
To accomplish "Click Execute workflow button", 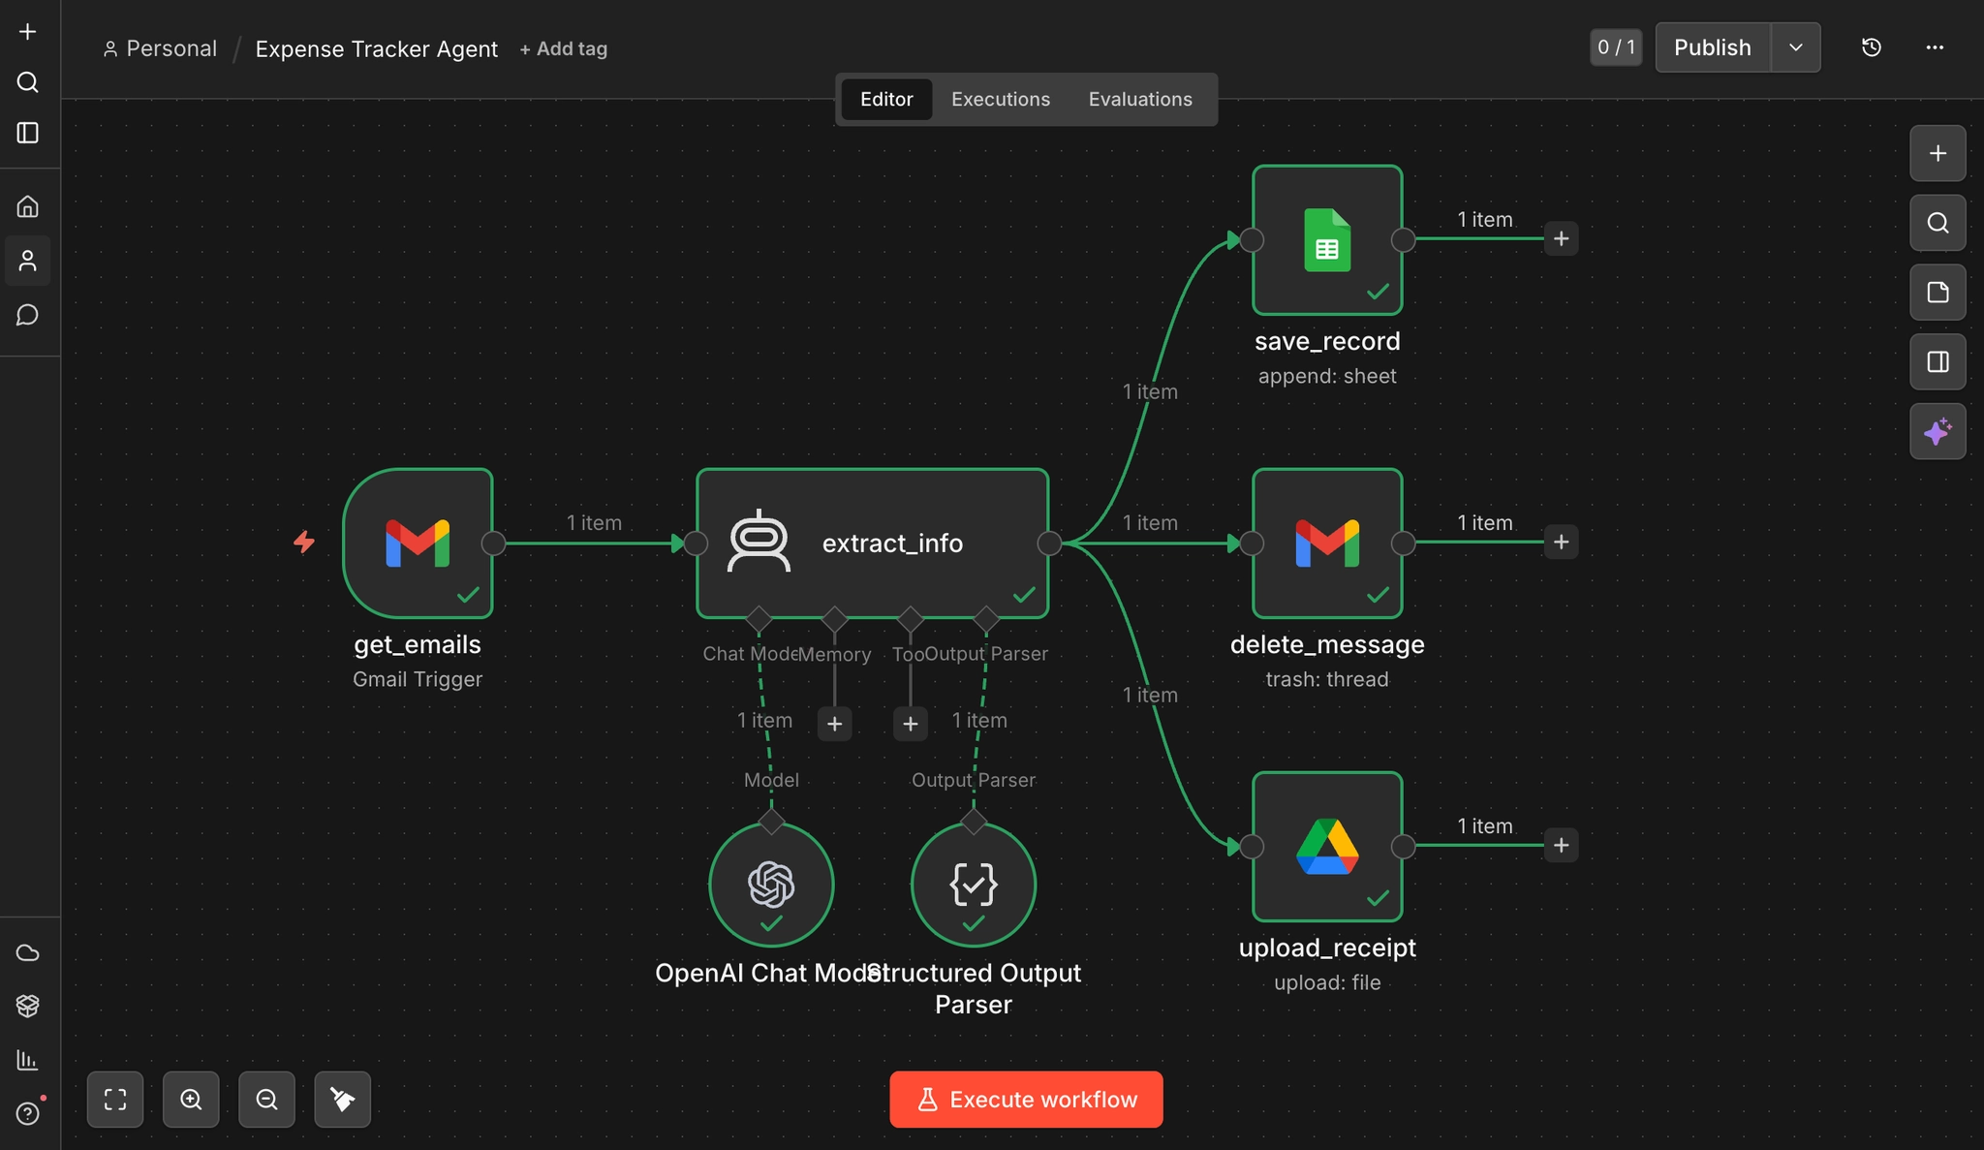I will coord(1026,1100).
